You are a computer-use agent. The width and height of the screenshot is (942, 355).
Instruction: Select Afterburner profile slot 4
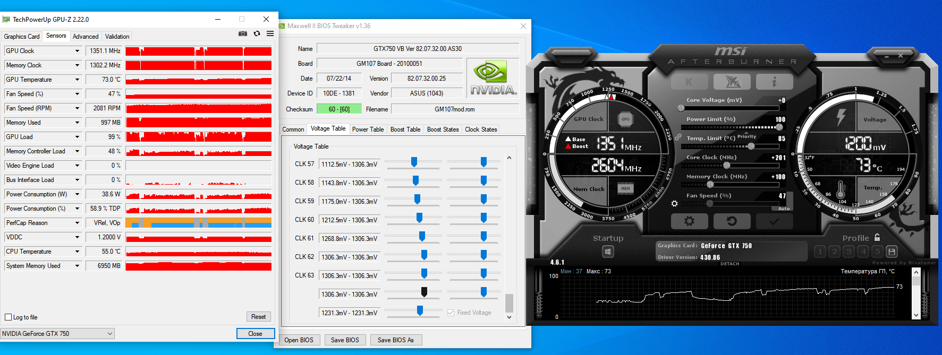863,252
